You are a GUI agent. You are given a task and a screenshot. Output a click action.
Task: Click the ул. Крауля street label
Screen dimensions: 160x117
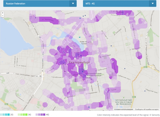click(x=22, y=66)
